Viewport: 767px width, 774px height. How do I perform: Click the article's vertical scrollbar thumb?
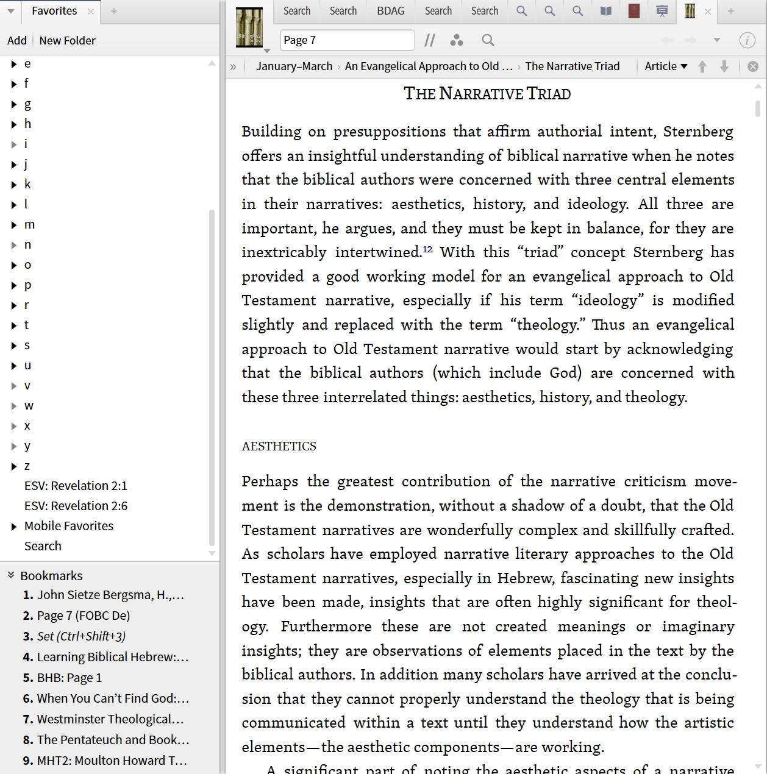tap(758, 108)
